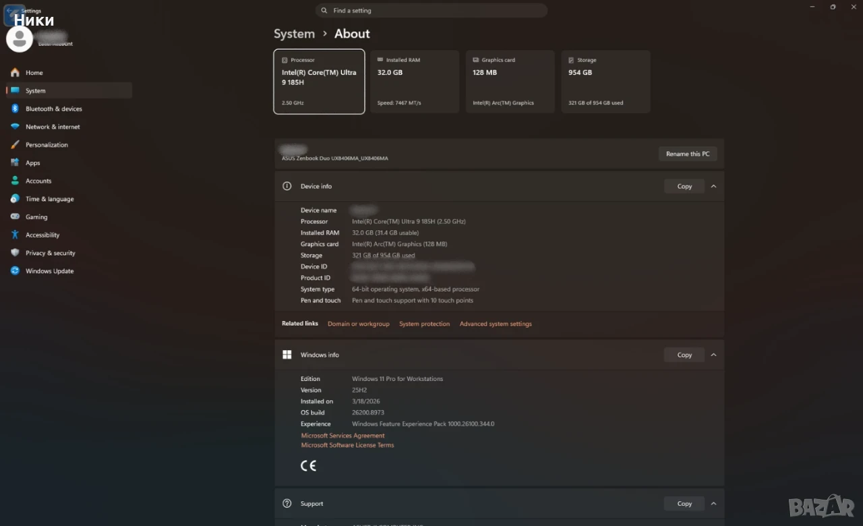Open Gaming settings icon

pos(15,217)
